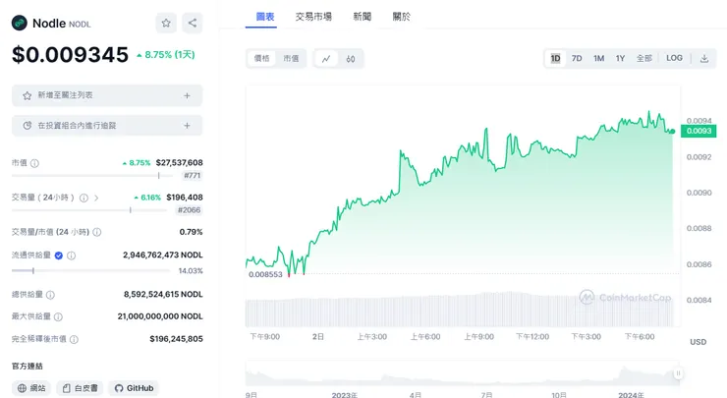Viewport: 727px width, 398px height.
Task: Click the green 0.0093 price tag
Action: [699, 131]
